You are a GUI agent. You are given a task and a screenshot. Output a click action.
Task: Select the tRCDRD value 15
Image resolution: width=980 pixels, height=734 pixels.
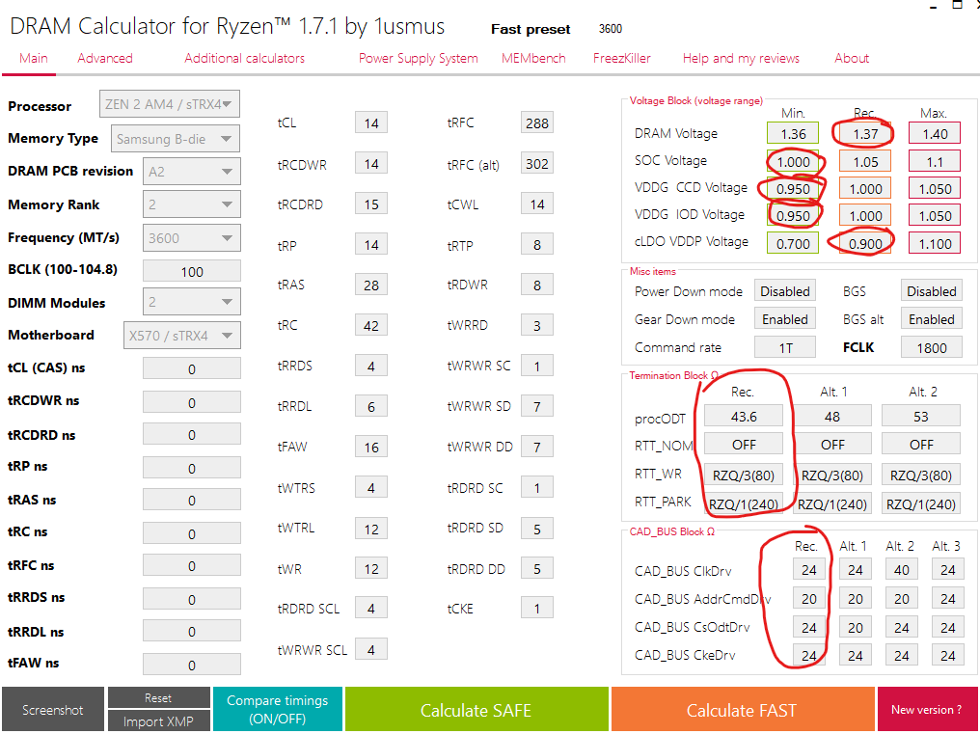(371, 204)
